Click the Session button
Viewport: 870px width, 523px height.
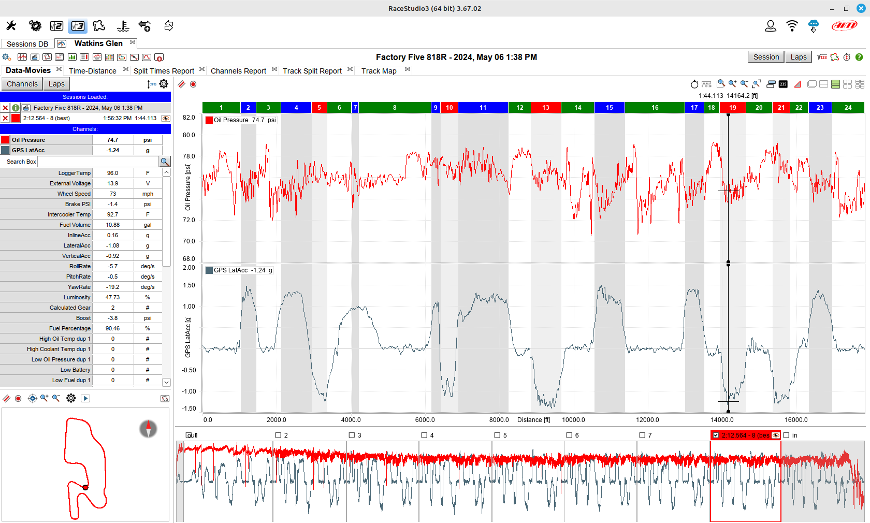(766, 57)
